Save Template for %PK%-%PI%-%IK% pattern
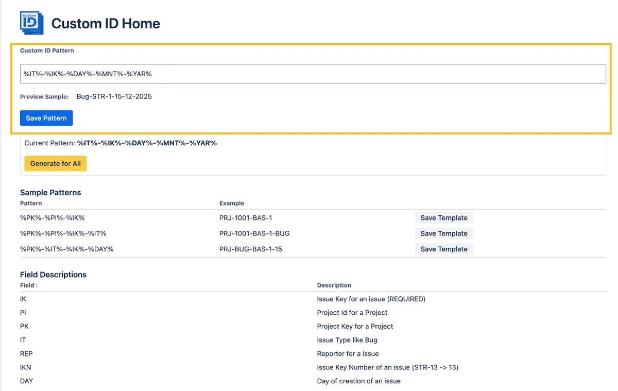 click(x=444, y=218)
